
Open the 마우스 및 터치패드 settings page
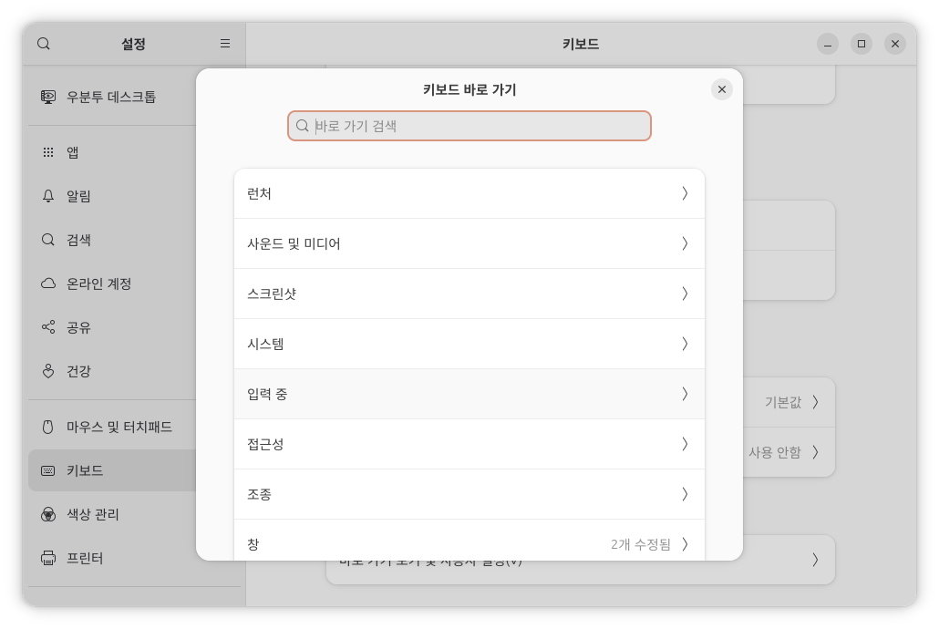[119, 427]
